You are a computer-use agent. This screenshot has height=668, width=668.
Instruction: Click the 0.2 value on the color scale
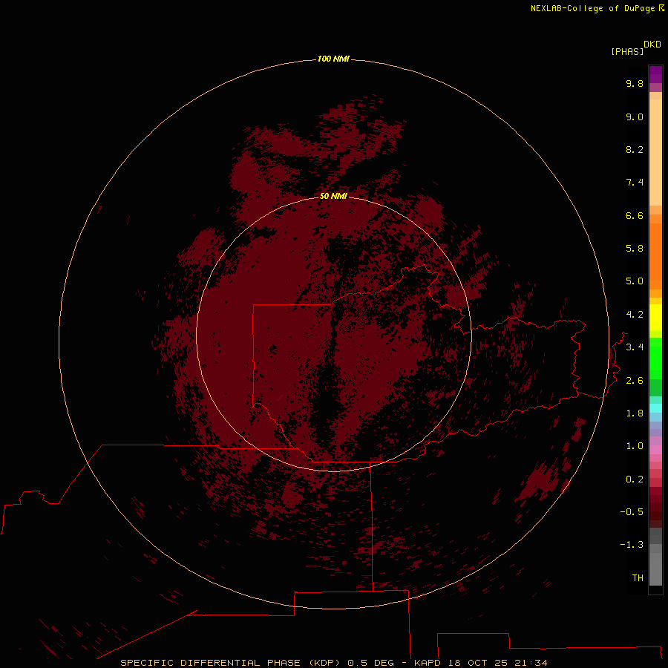tap(635, 479)
